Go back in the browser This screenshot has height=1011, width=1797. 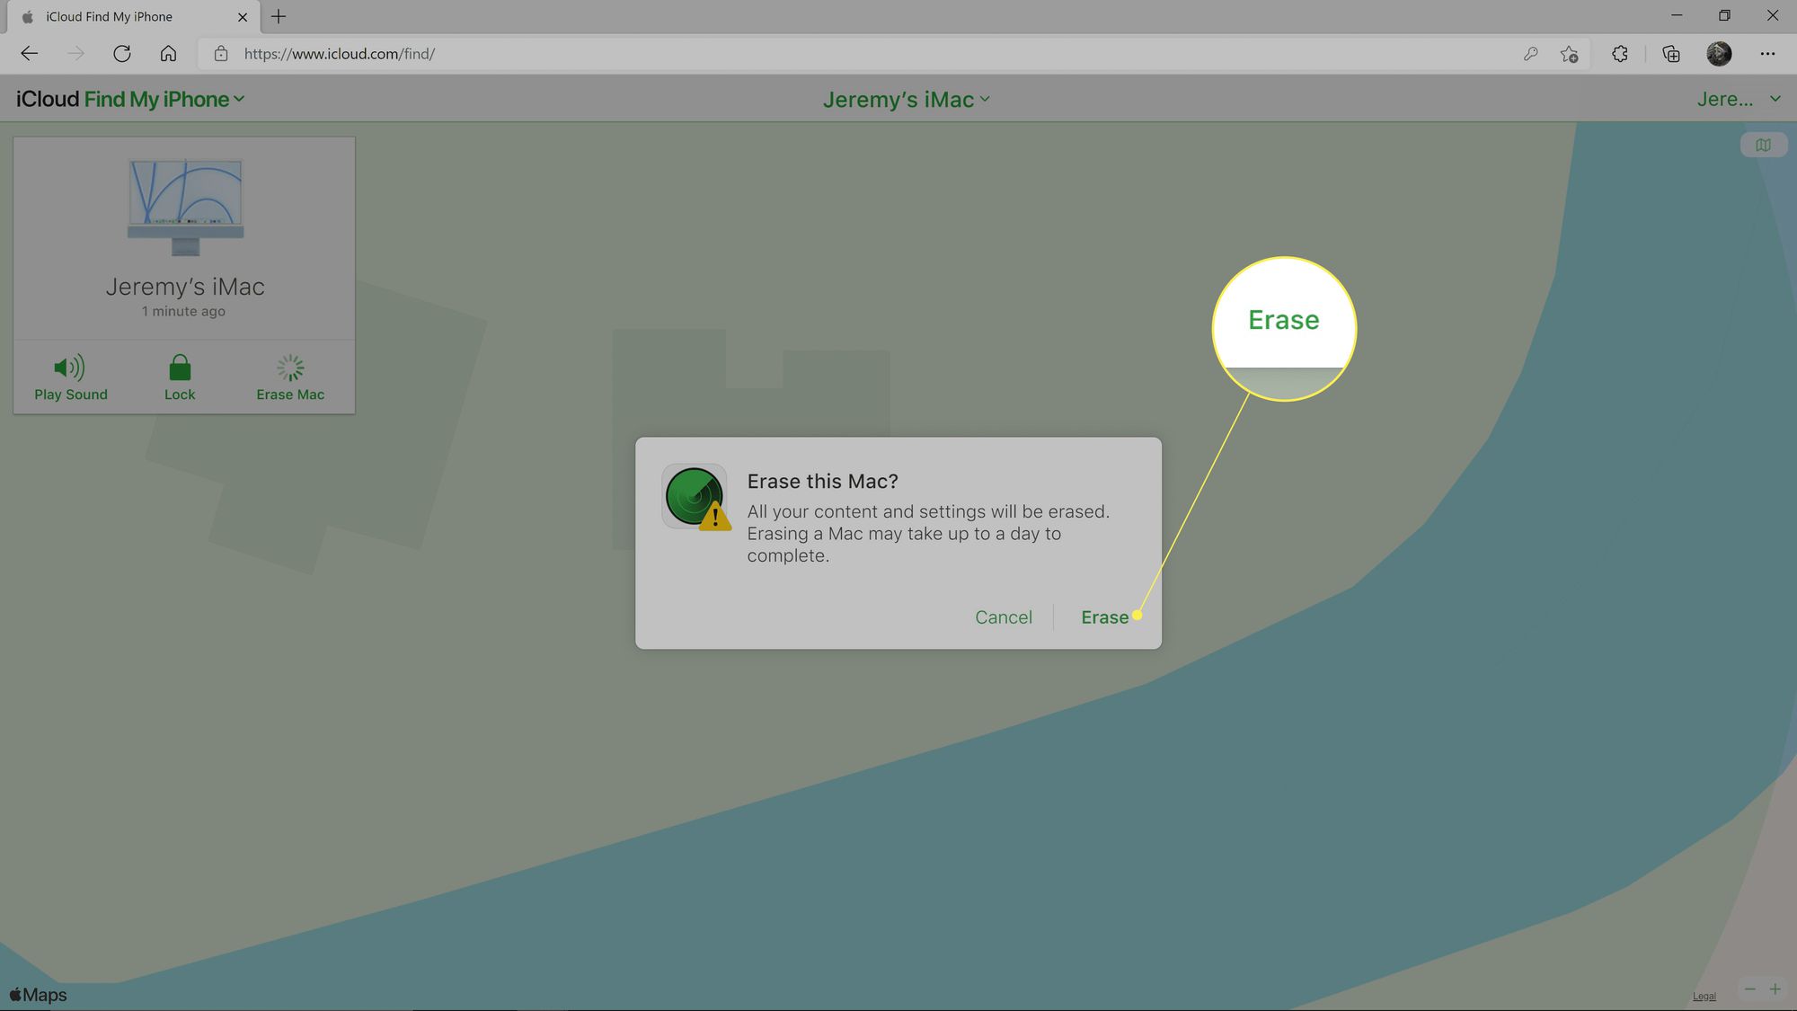pyautogui.click(x=29, y=54)
